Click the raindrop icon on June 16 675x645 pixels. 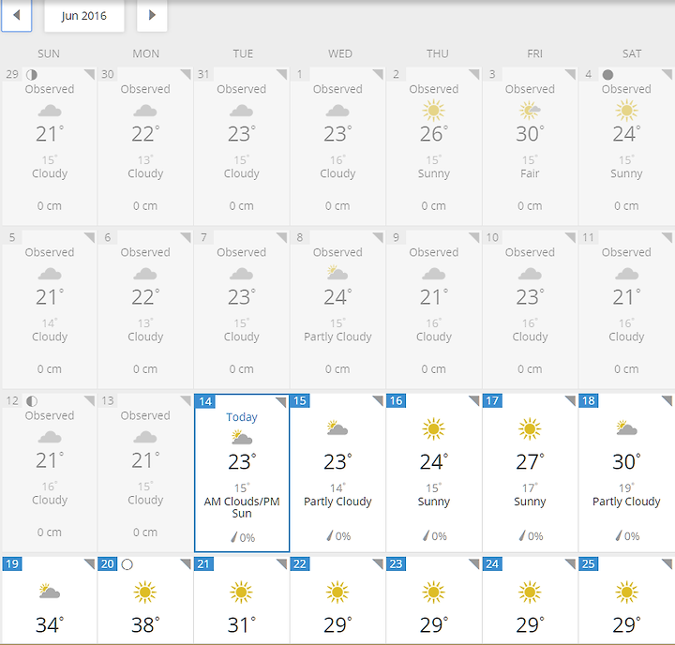[x=426, y=535]
